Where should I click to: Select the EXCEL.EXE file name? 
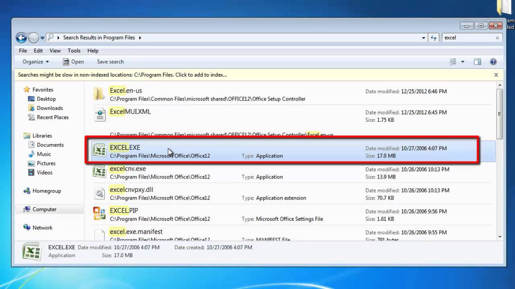tap(125, 147)
